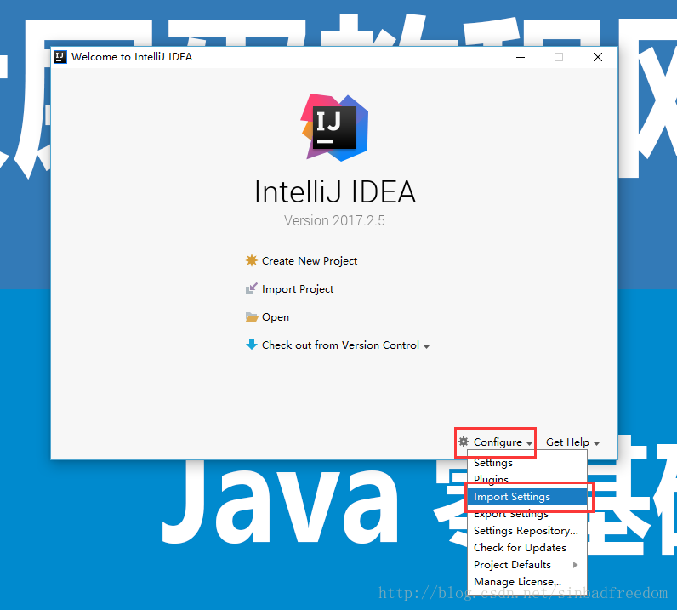Click the IntelliJ title bar app icon
This screenshot has width=677, height=610.
60,57
